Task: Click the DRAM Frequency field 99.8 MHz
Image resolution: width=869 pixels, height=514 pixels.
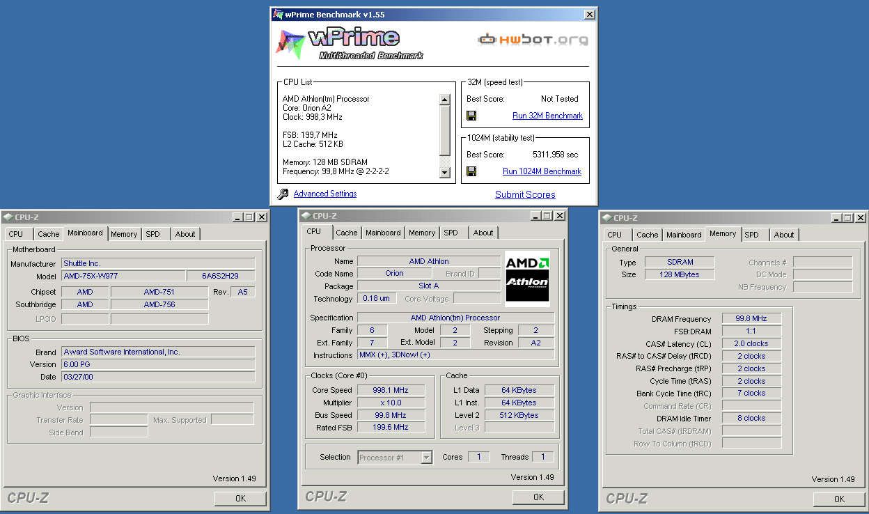Action: coord(751,318)
